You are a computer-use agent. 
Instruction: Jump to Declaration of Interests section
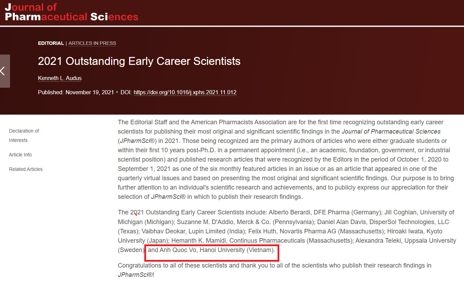tap(24, 136)
